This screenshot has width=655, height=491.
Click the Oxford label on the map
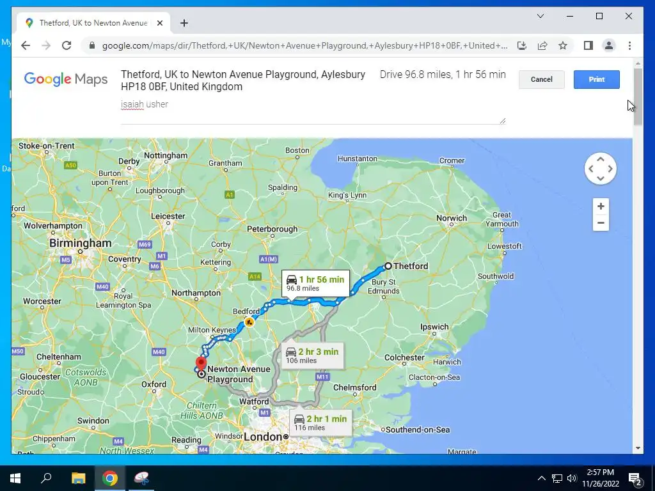coord(154,384)
